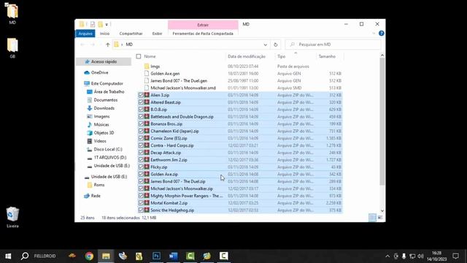
Task: Open quick access toolbar customize dropdown
Action: [x=107, y=24]
